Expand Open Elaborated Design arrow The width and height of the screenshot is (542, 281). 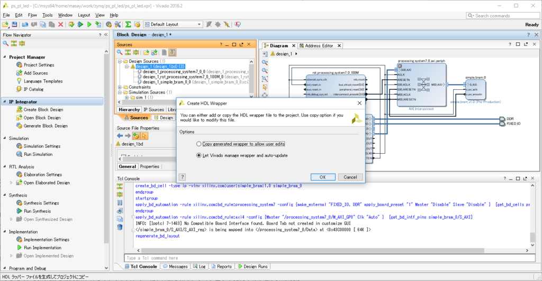tap(11, 183)
